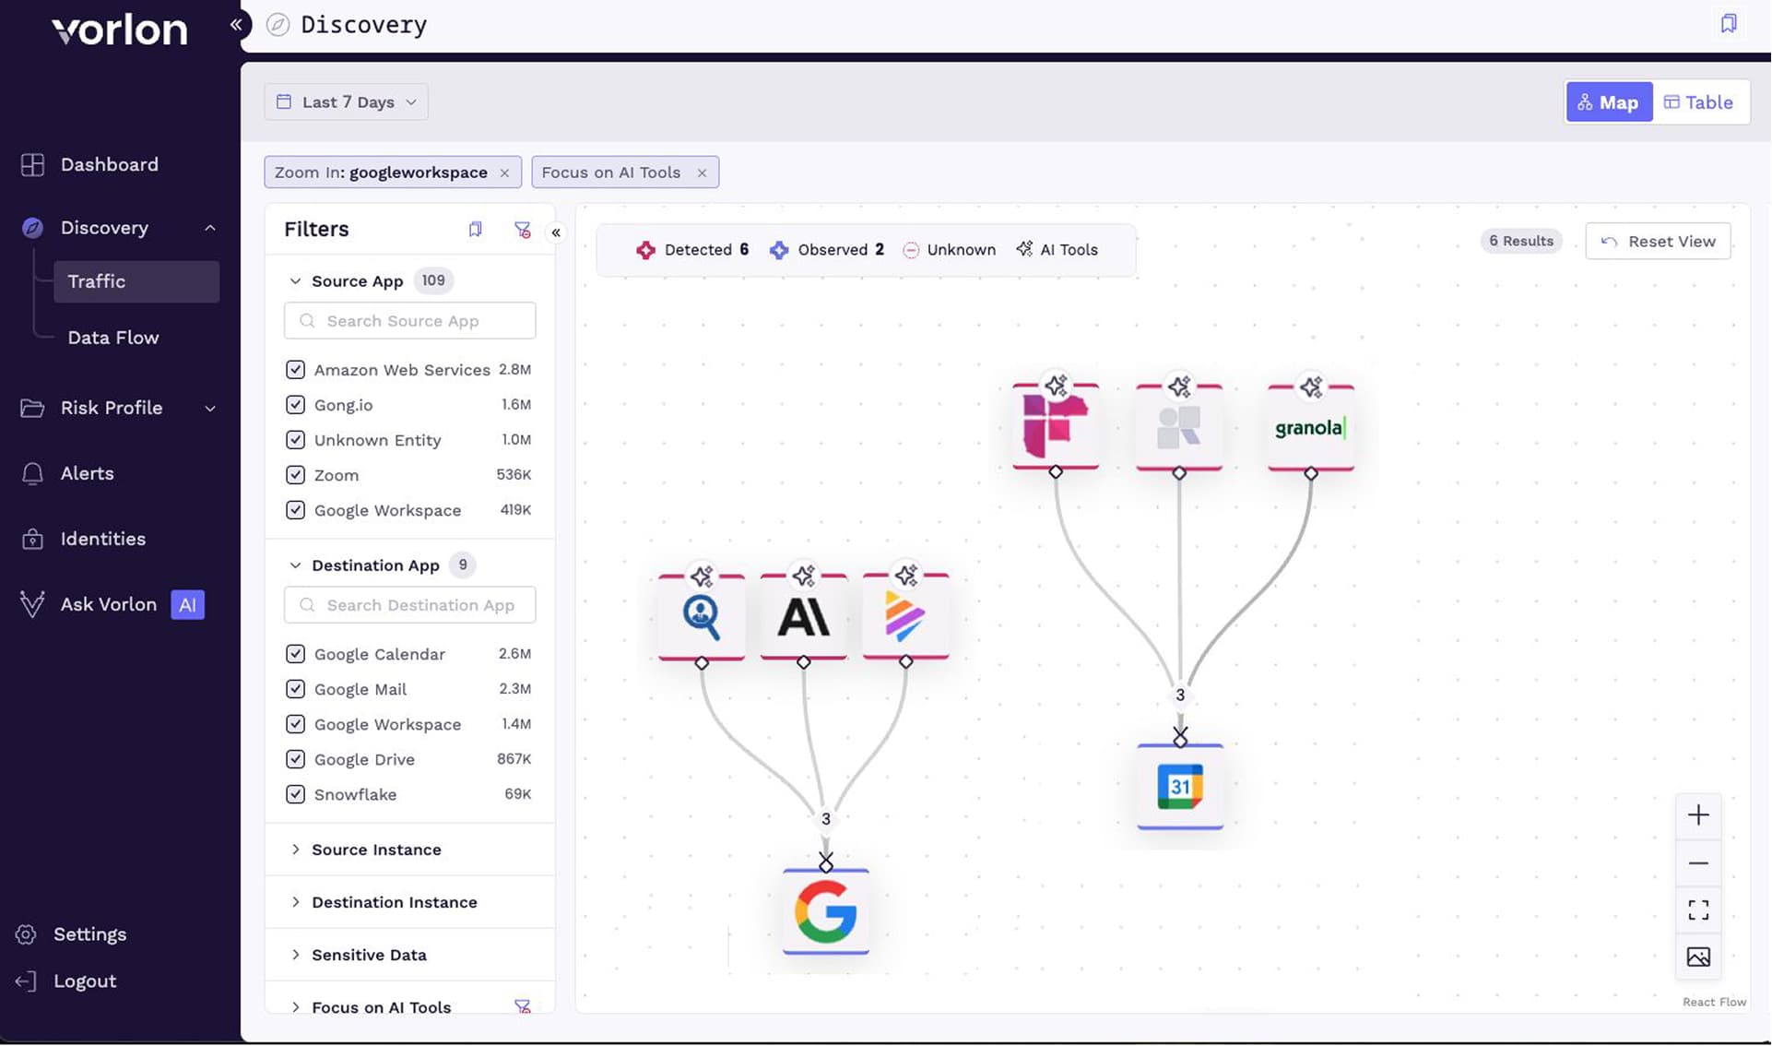Image resolution: width=1772 pixels, height=1046 pixels.
Task: Click the fit view fullscreen icon
Action: pos(1697,910)
